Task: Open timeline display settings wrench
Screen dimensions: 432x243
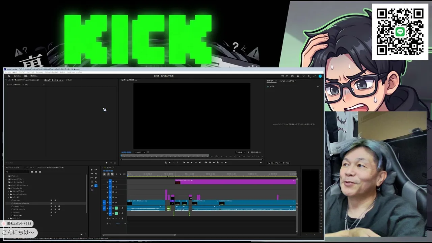Action: [120, 174]
